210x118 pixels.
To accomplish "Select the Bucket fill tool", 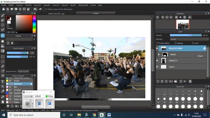I will (3, 46).
